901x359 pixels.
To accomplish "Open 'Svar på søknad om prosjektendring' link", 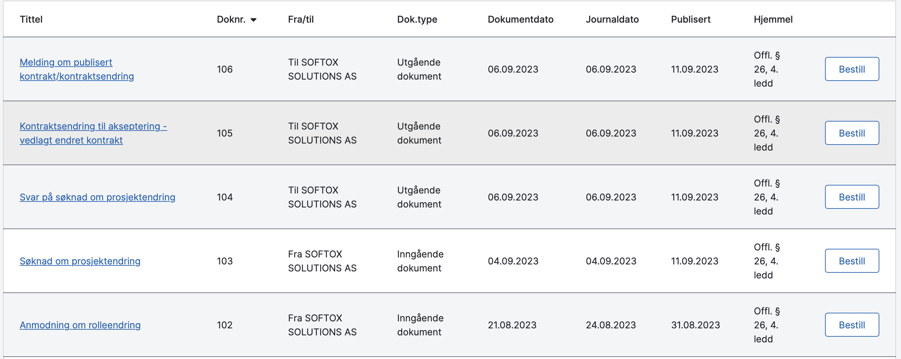I will tap(97, 197).
